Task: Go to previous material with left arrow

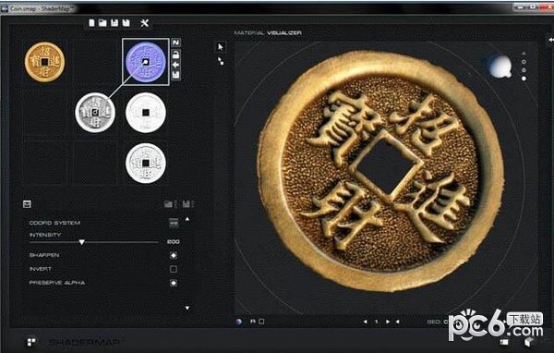Action: click(x=366, y=322)
